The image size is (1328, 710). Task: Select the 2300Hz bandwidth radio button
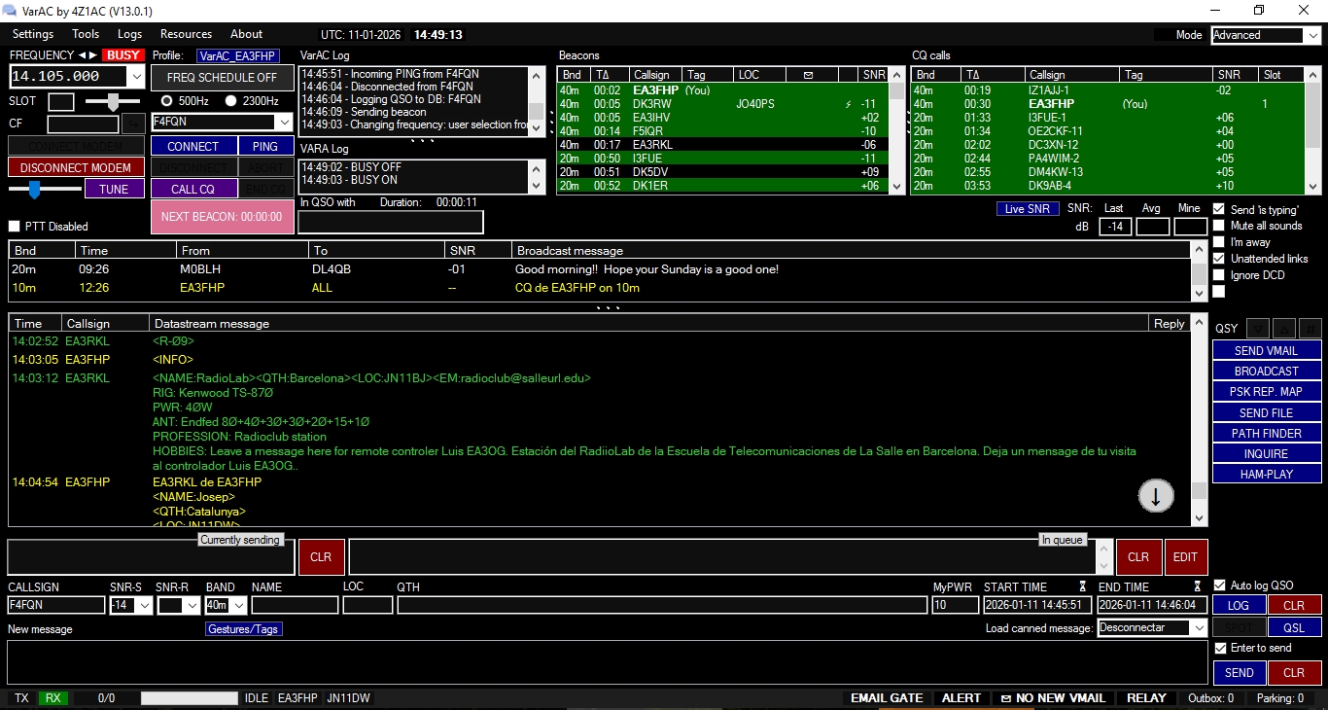231,100
